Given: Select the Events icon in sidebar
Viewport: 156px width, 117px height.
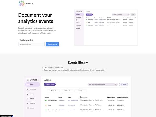Looking at the screenshot, I should tap(28, 84).
